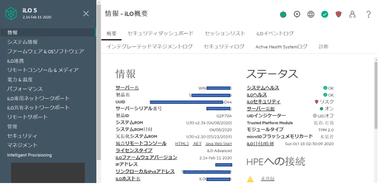Switch to インテグレーテッドマネジメントログ tab
Screen dimensions: 379x184
149,47
